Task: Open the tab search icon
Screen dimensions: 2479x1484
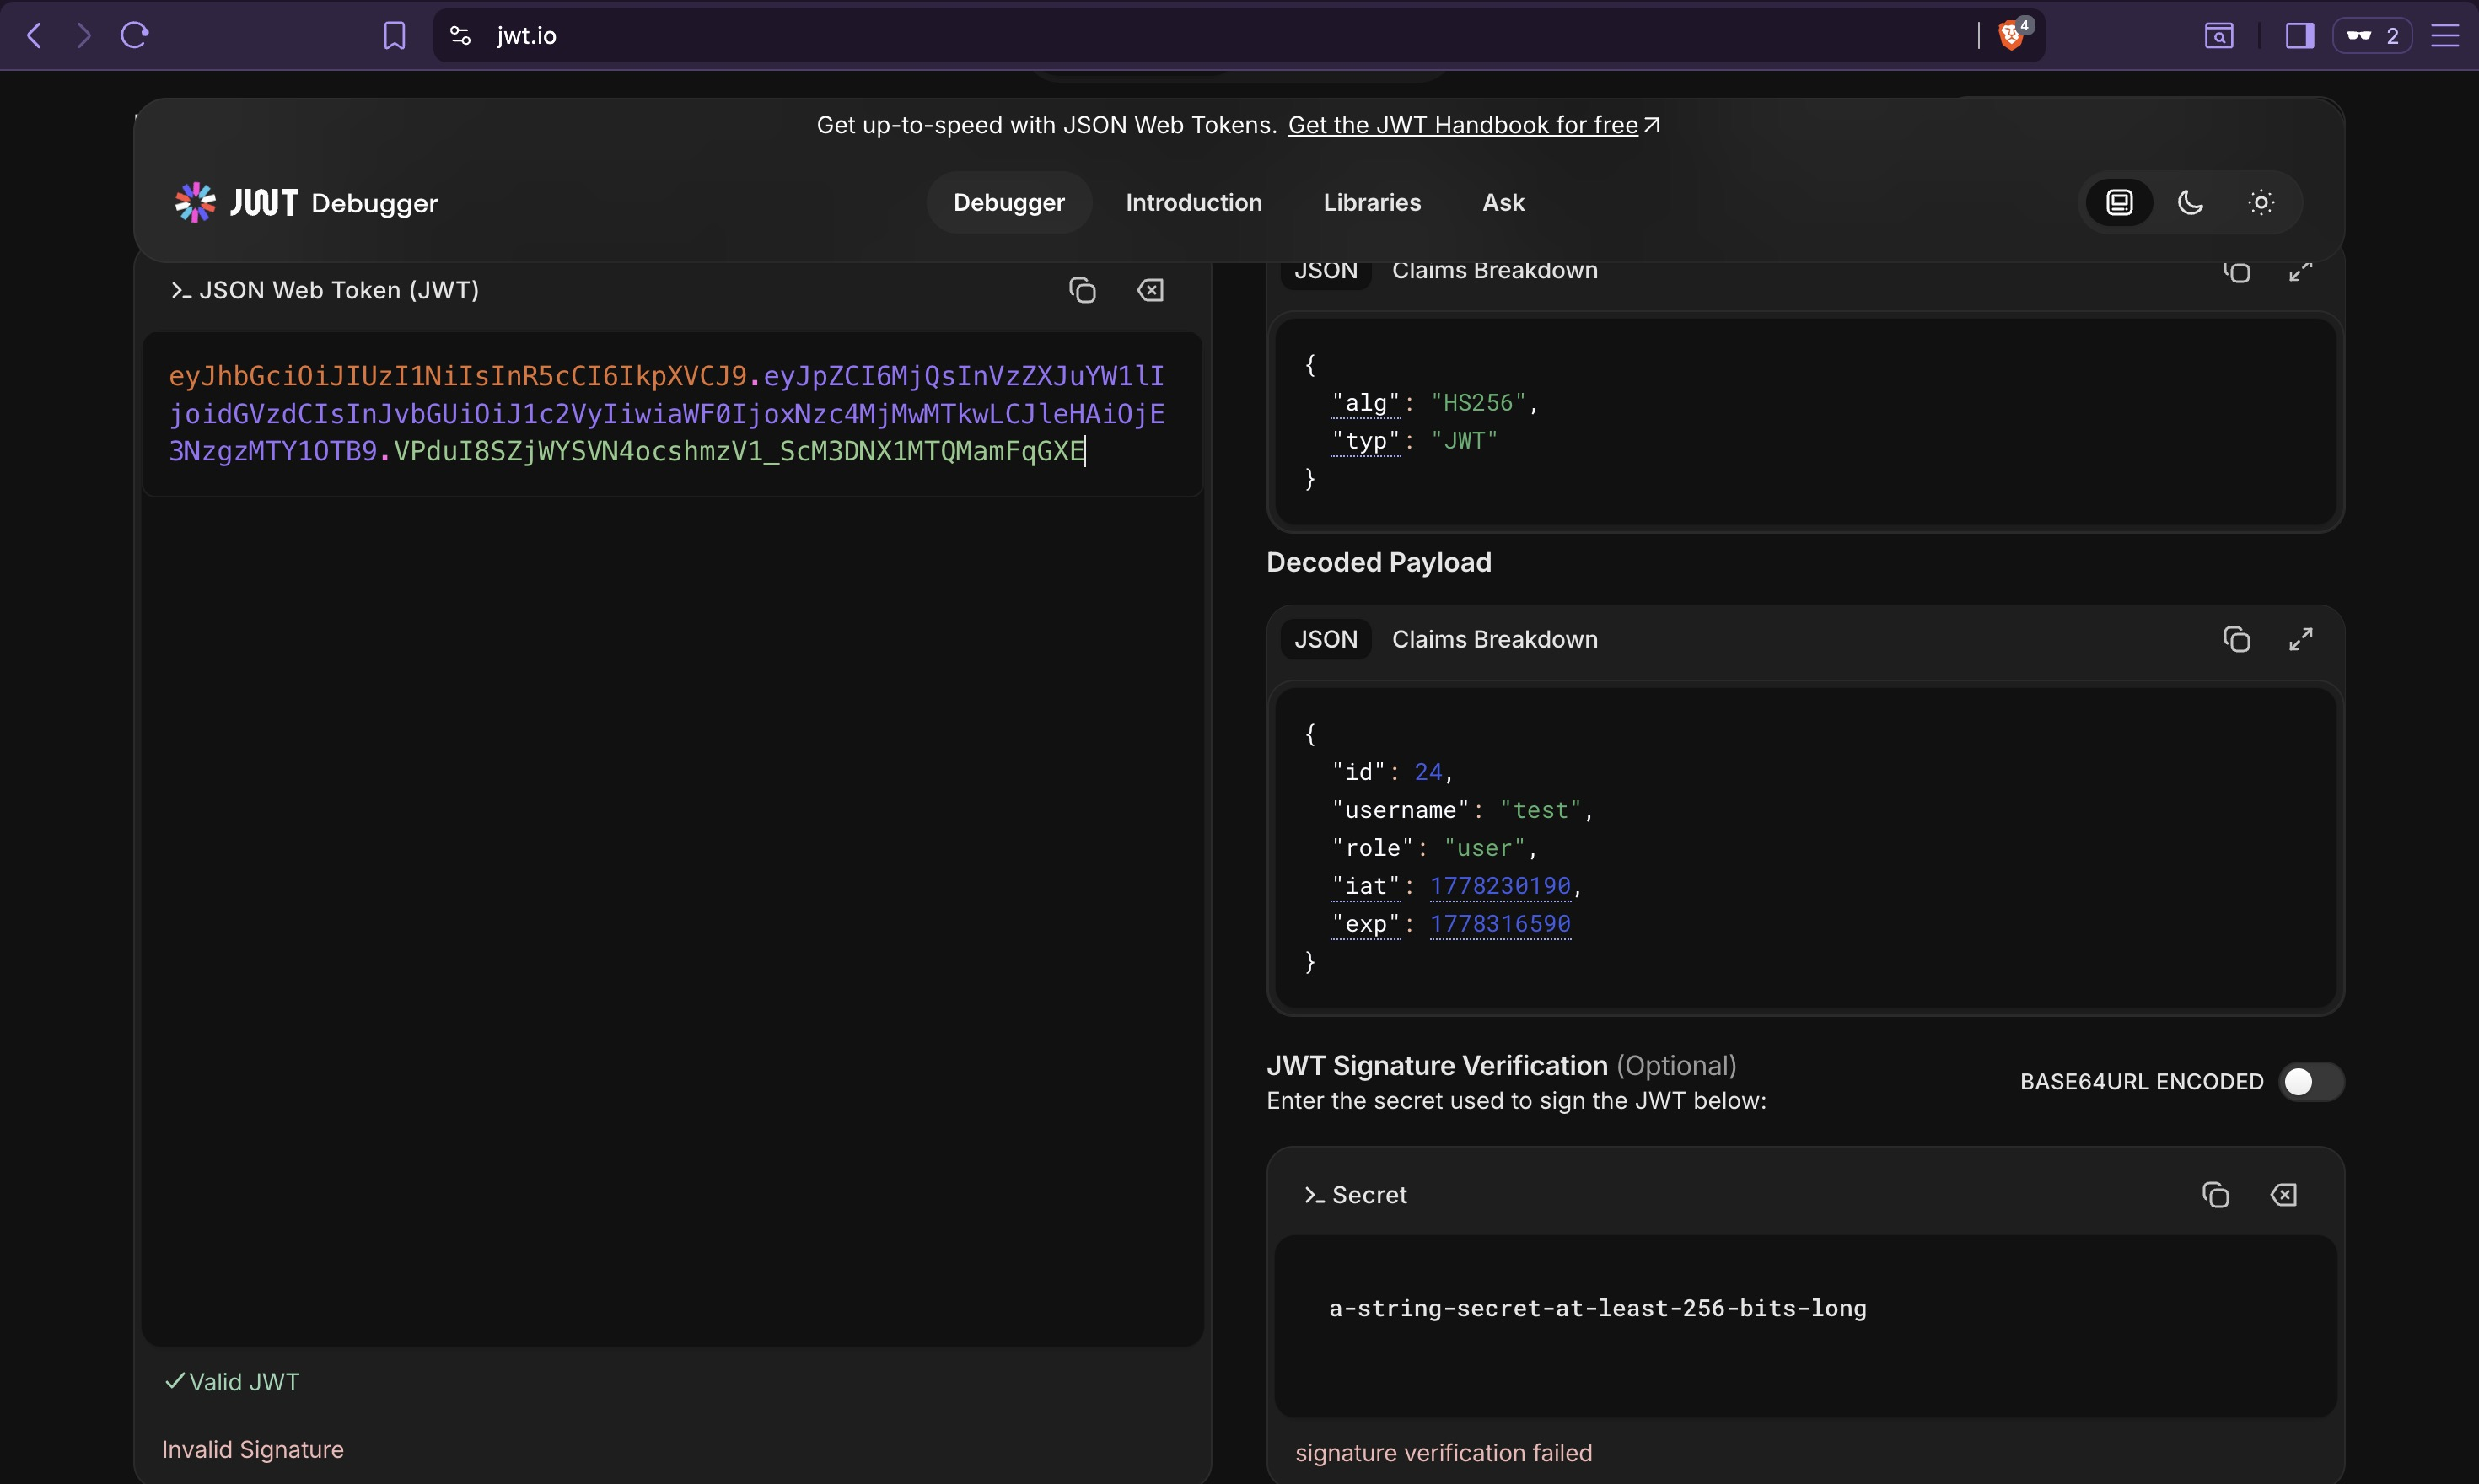Action: [x=2219, y=36]
